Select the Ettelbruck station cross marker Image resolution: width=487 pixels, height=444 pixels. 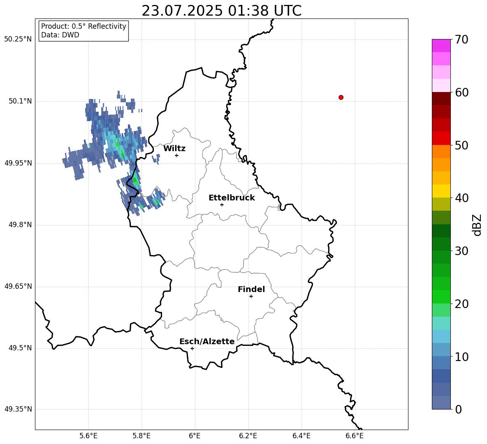coord(222,205)
